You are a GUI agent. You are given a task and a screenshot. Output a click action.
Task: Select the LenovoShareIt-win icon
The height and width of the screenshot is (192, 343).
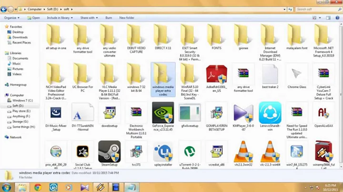270,113
